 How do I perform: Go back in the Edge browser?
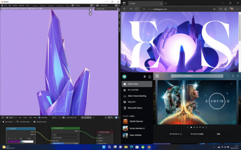point(125,9)
